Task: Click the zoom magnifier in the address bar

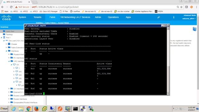Action: [x=178, y=7]
